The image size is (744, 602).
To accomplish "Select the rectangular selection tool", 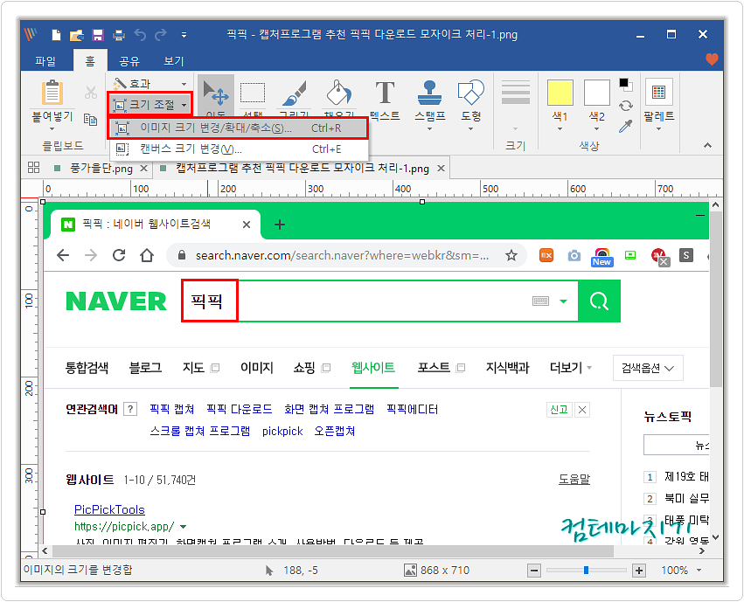I will 253,93.
